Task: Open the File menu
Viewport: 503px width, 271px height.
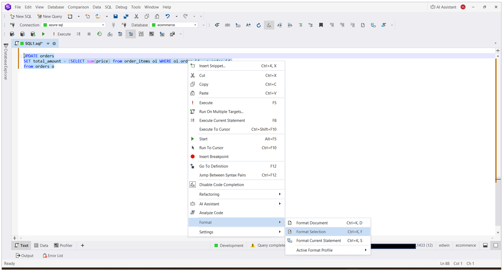Action: [18, 7]
